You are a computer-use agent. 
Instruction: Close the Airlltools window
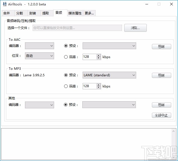point(171,4)
